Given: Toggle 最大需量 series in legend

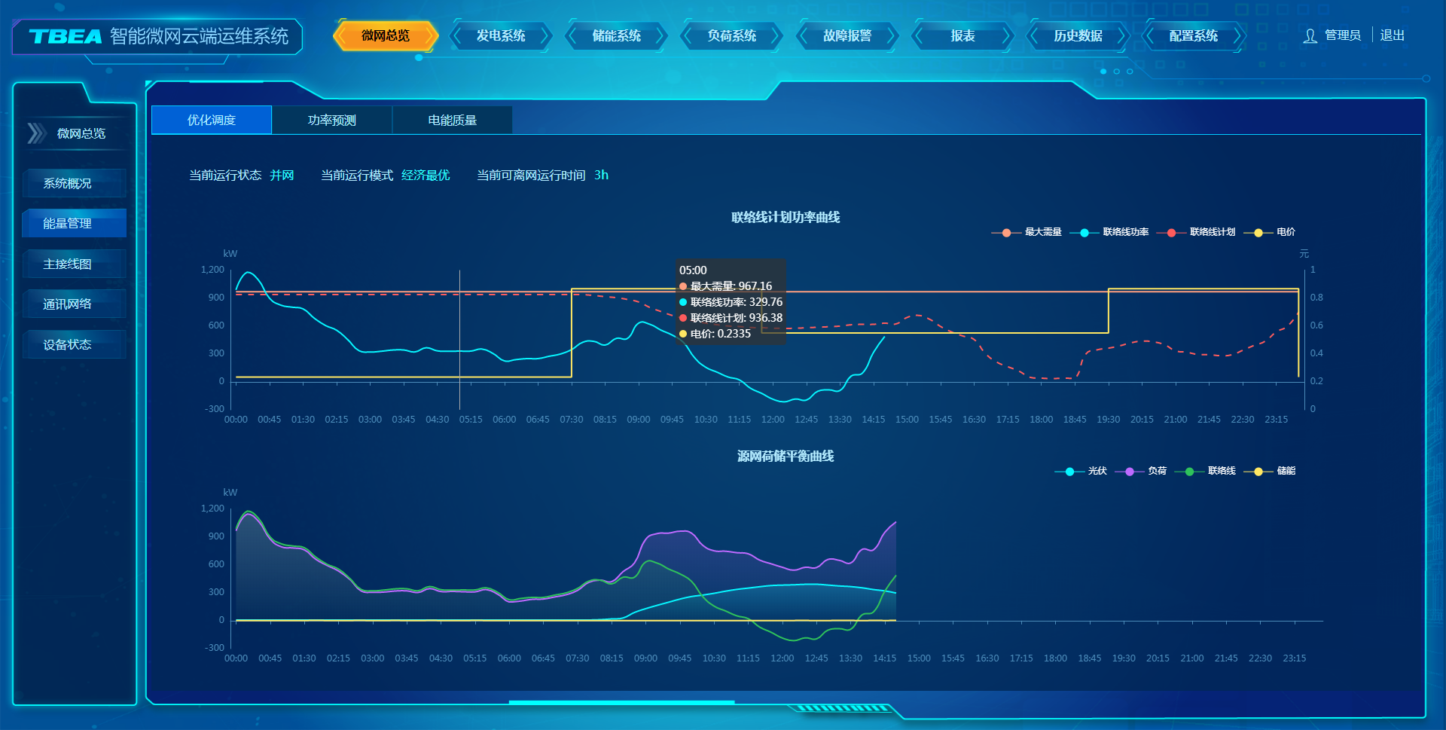Looking at the screenshot, I should [x=1027, y=232].
